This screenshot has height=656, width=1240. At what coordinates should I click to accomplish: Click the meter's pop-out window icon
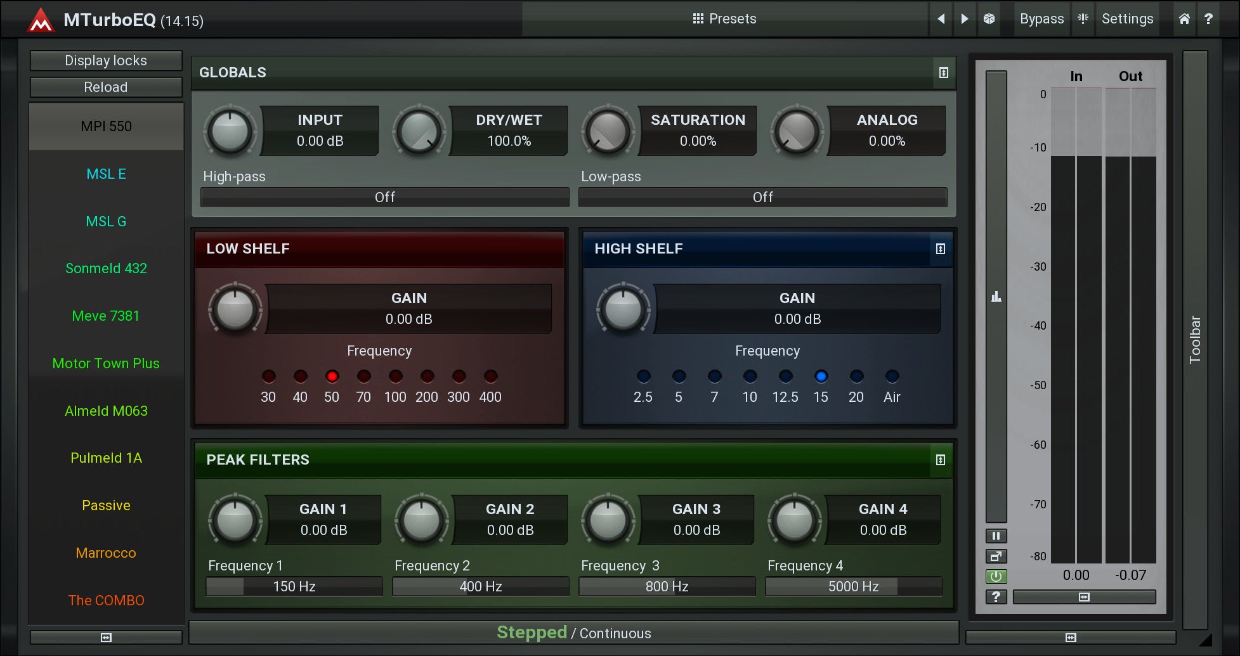tap(996, 556)
